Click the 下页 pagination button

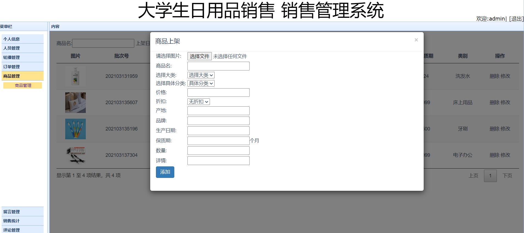(x=507, y=176)
